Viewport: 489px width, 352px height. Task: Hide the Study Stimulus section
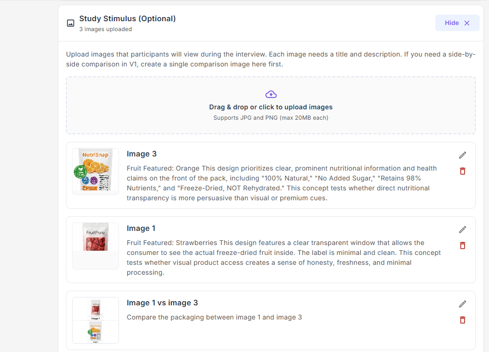click(x=457, y=23)
